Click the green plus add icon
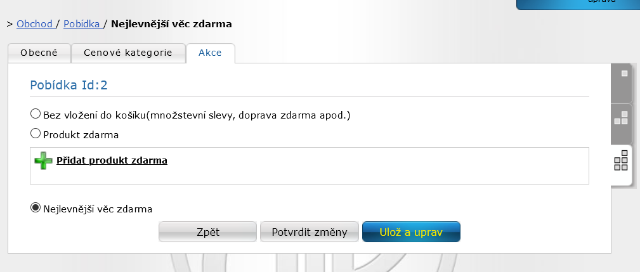Screen dimensions: 640x272 (43, 160)
